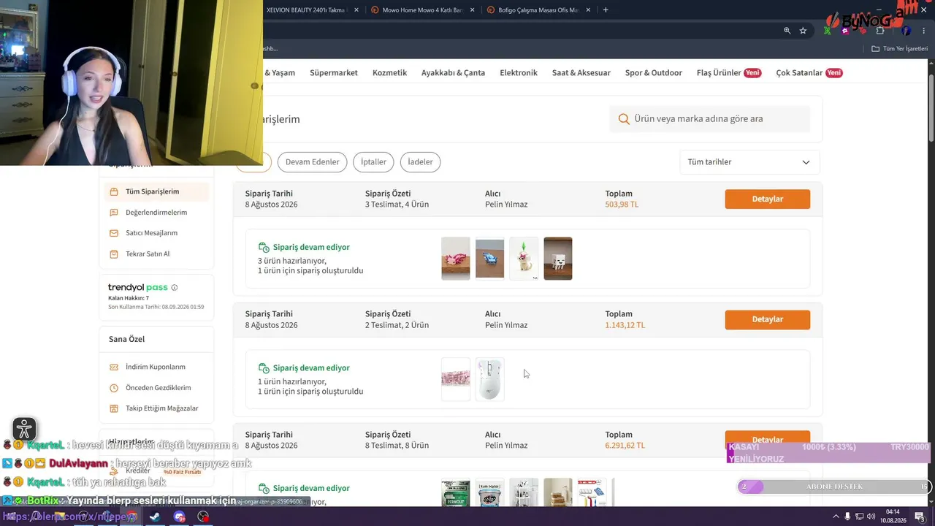
Task: Click the İndirim Kuponlarım coupon icon
Action: point(114,367)
